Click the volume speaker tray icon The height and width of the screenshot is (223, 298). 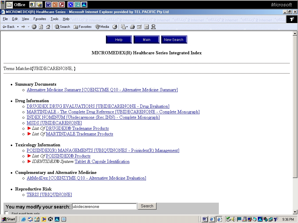point(234,220)
